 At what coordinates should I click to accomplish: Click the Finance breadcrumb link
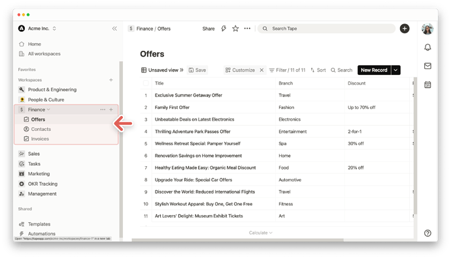144,29
